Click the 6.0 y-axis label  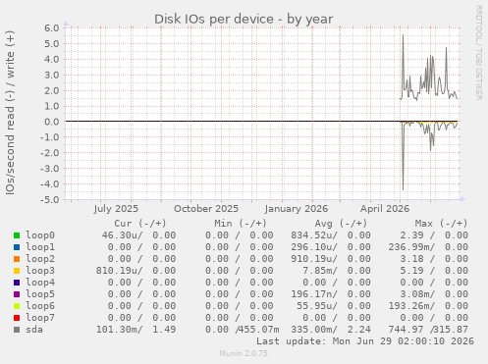pyautogui.click(x=52, y=27)
